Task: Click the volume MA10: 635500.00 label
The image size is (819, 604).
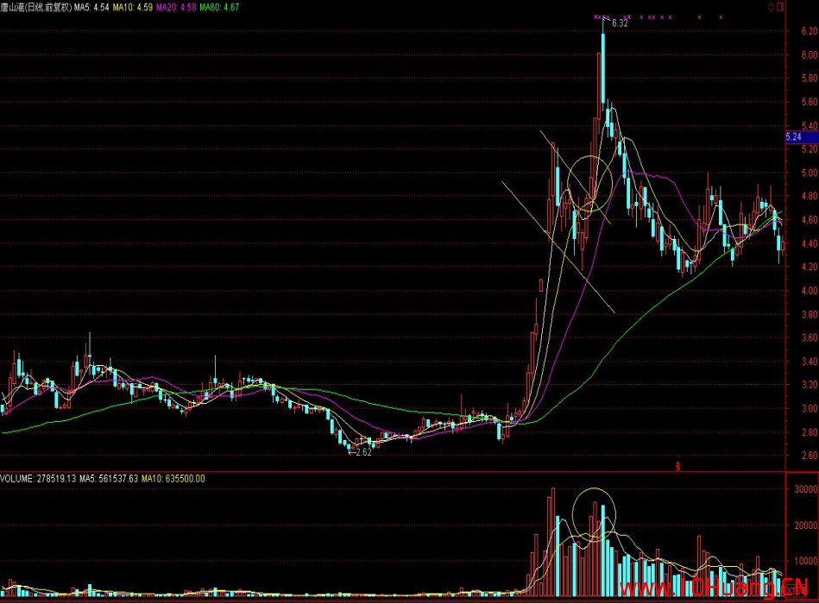Action: tap(173, 478)
